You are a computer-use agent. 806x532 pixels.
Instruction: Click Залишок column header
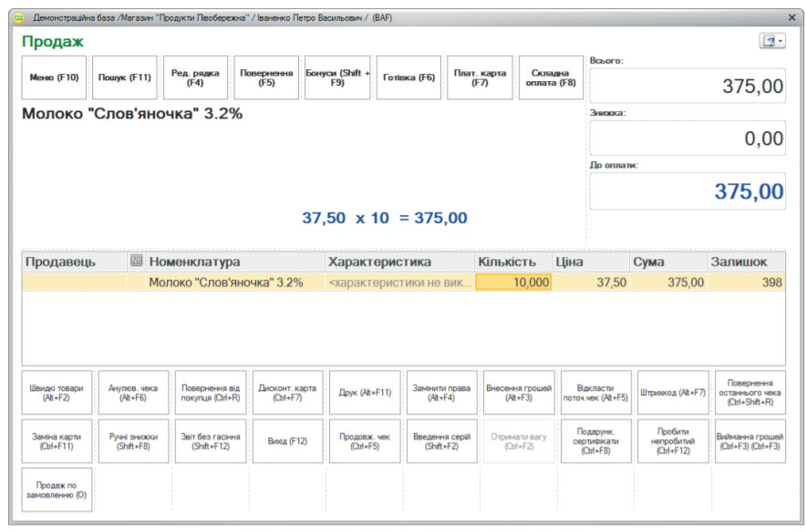point(747,261)
